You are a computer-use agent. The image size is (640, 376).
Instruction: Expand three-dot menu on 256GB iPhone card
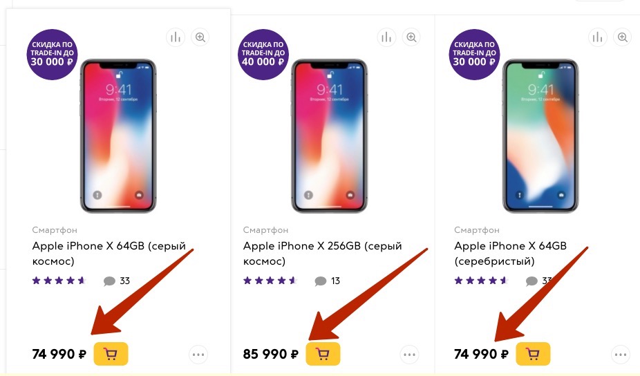[410, 355]
